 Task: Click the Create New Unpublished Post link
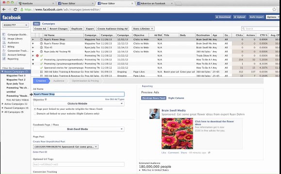[49, 142]
